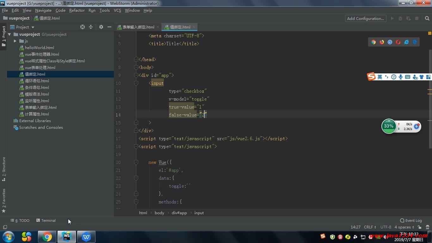432x243 pixels.
Task: Collapse the vueproject root node
Action: click(9, 34)
